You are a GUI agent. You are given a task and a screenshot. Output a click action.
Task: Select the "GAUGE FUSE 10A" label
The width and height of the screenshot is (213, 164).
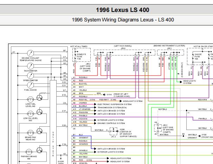198,57
